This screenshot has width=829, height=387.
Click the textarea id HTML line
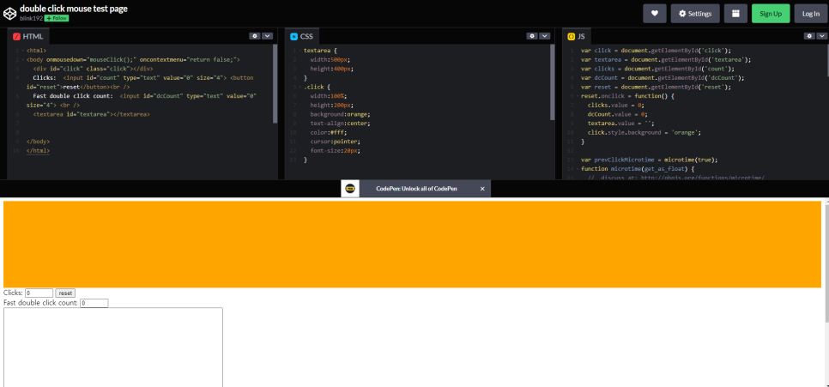(x=91, y=114)
